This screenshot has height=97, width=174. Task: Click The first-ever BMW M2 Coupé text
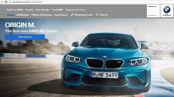(x=31, y=31)
